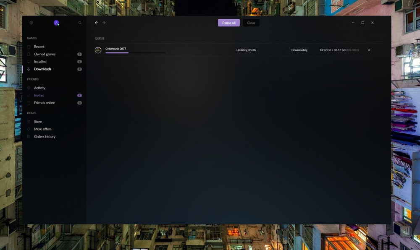
Task: Open the friends Activity feed
Action: point(39,88)
